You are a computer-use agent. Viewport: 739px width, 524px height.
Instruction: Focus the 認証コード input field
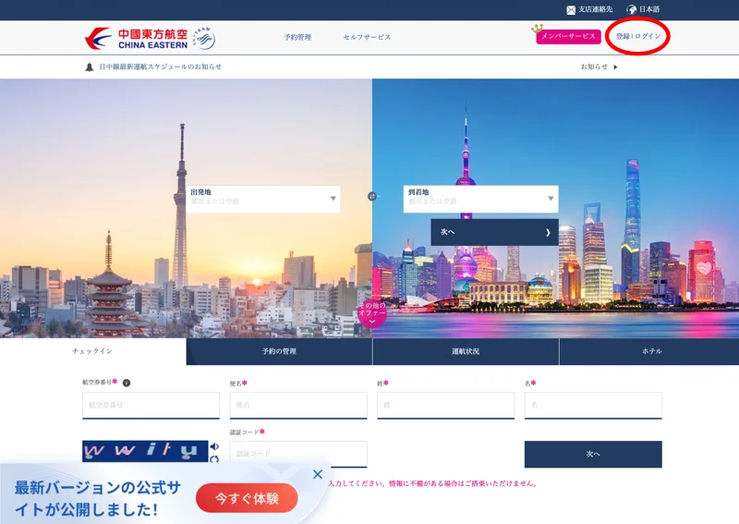298,454
